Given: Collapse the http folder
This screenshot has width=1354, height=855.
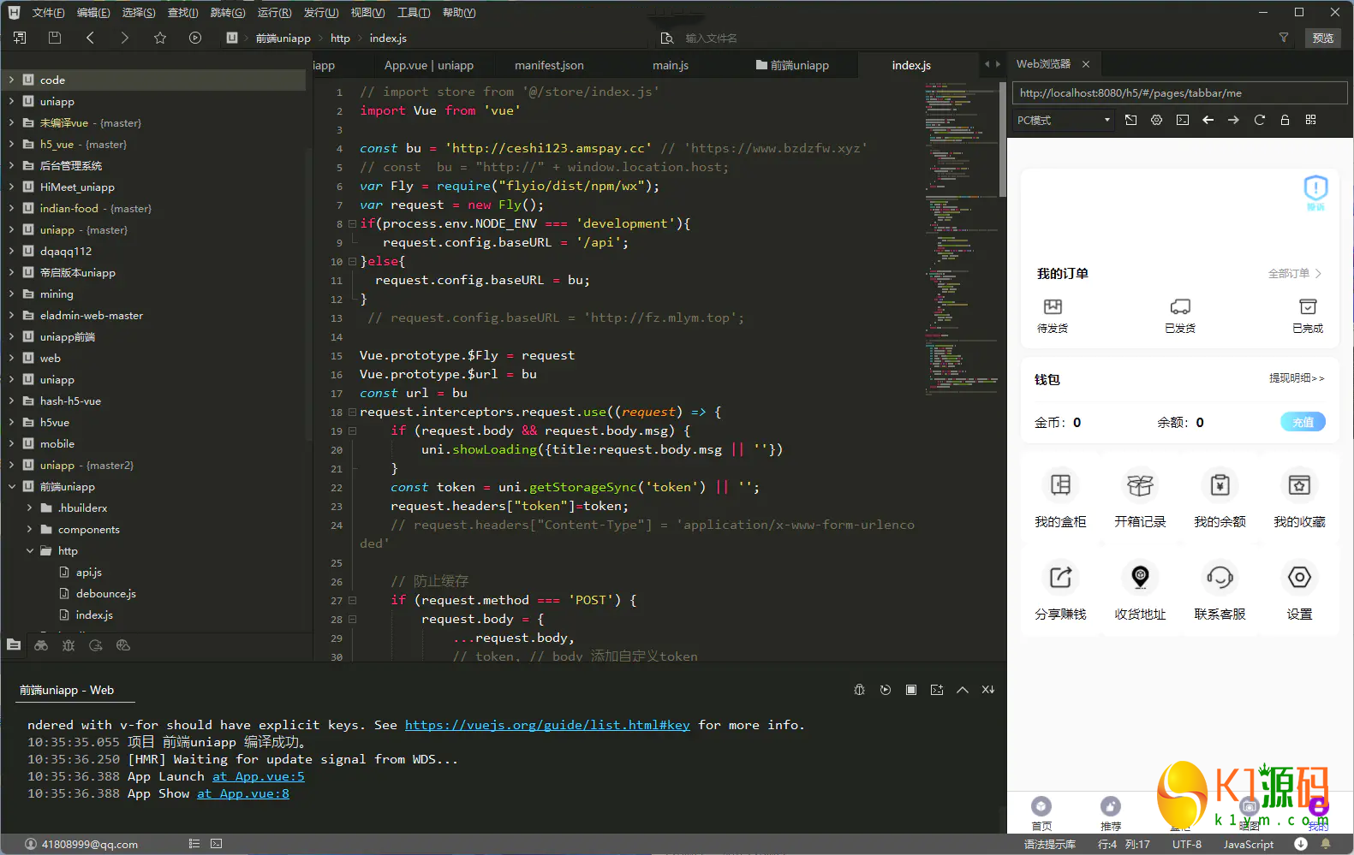Looking at the screenshot, I should click(29, 550).
